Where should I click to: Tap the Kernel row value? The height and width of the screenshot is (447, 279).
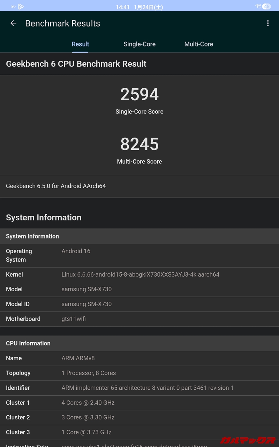(x=140, y=274)
